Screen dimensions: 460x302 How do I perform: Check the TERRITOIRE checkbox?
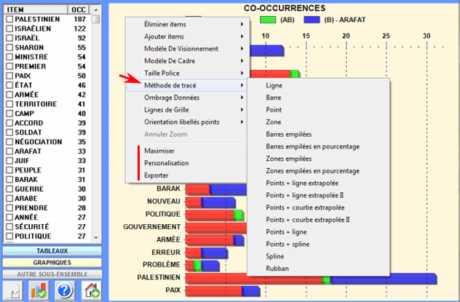pyautogui.click(x=9, y=104)
